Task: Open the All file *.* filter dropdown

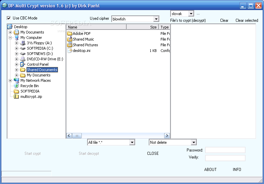Action: click(132, 142)
